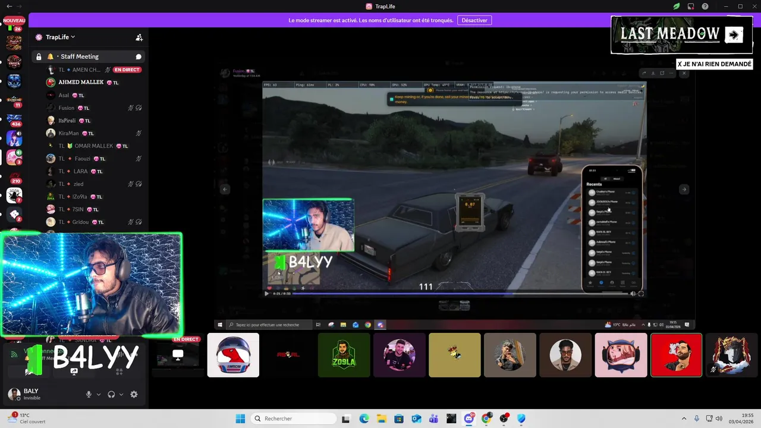The image size is (761, 428).
Task: Open Discord from the taskbar
Action: pyautogui.click(x=469, y=418)
